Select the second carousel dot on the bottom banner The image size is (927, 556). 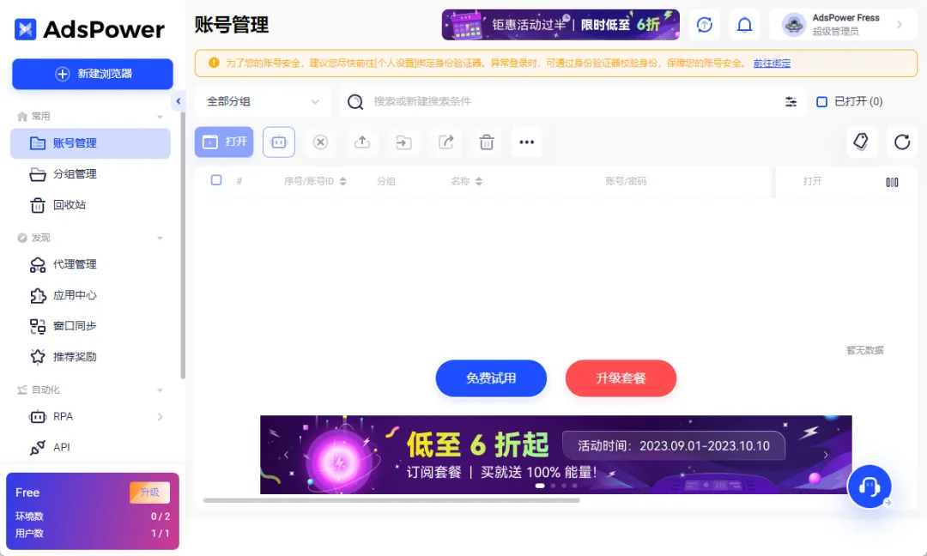554,486
